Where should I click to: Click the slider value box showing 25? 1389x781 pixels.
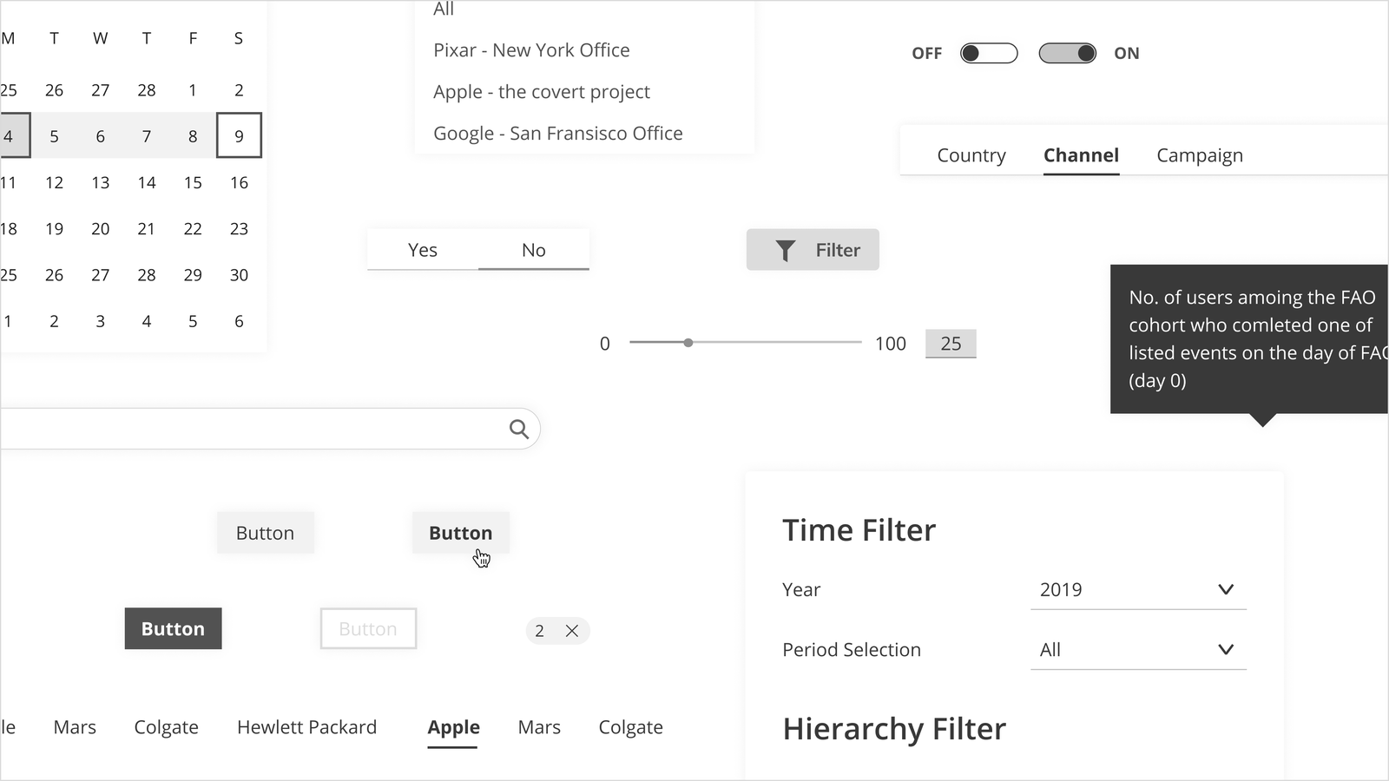(x=951, y=344)
